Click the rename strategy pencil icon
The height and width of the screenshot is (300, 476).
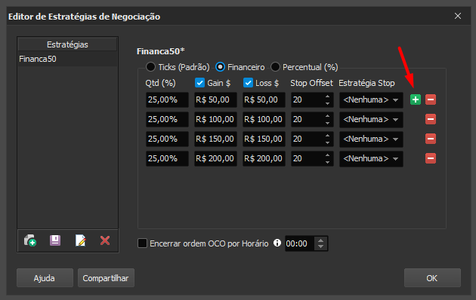80,240
